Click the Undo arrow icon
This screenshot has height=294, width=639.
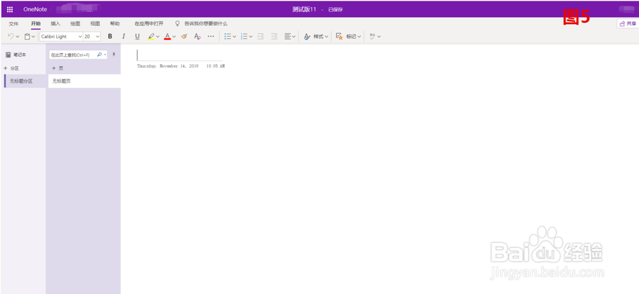[x=11, y=36]
